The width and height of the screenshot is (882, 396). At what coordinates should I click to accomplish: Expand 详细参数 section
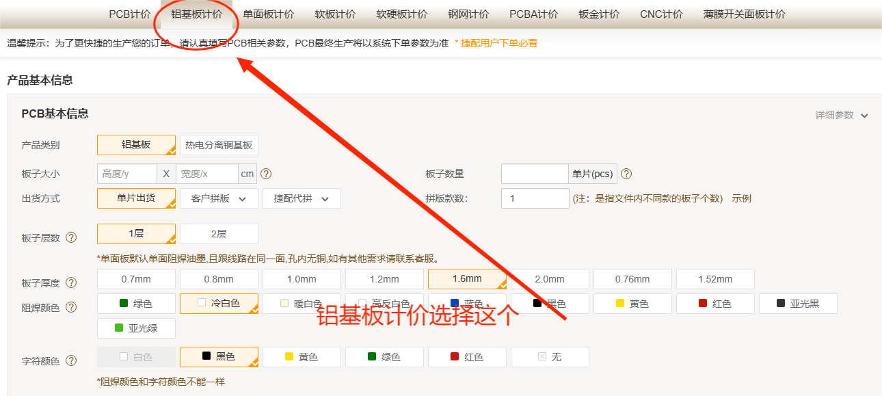(x=841, y=115)
